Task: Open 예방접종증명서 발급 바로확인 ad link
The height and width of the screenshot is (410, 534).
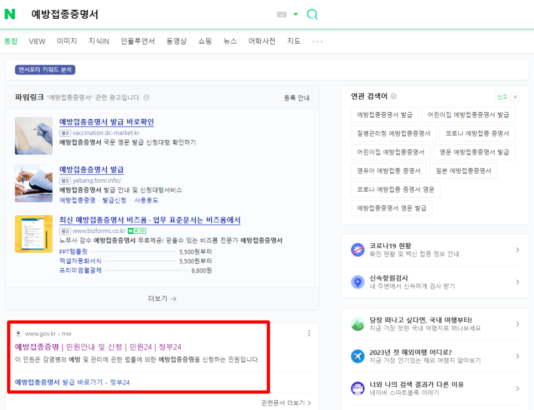Action: tap(107, 122)
